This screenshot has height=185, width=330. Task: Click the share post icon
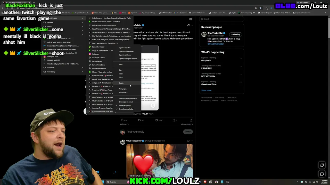(191, 120)
